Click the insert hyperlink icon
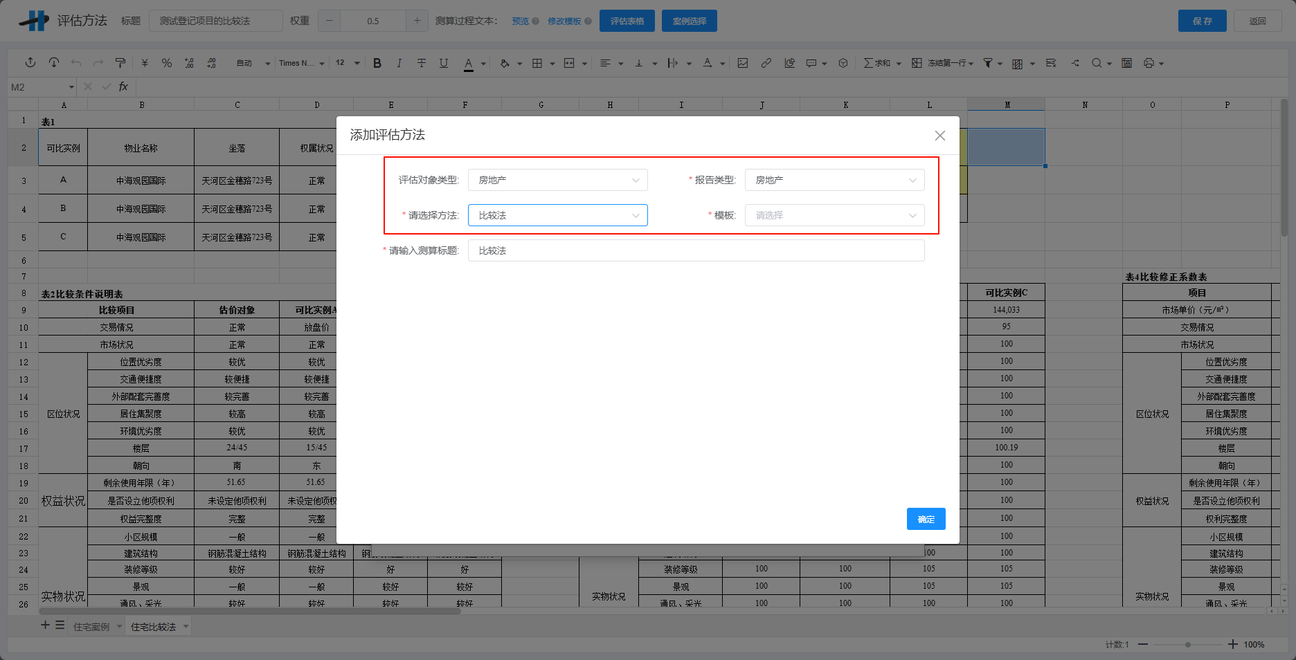 coord(766,63)
